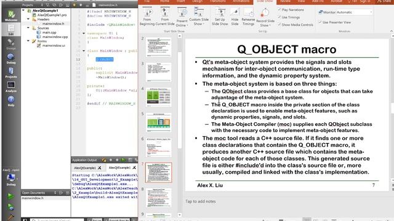The height and width of the screenshot is (221, 394).
Task: Collapse the Forms folder
Action: (x=28, y=41)
